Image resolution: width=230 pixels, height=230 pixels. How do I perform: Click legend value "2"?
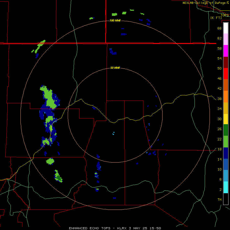pyautogui.click(x=221, y=190)
